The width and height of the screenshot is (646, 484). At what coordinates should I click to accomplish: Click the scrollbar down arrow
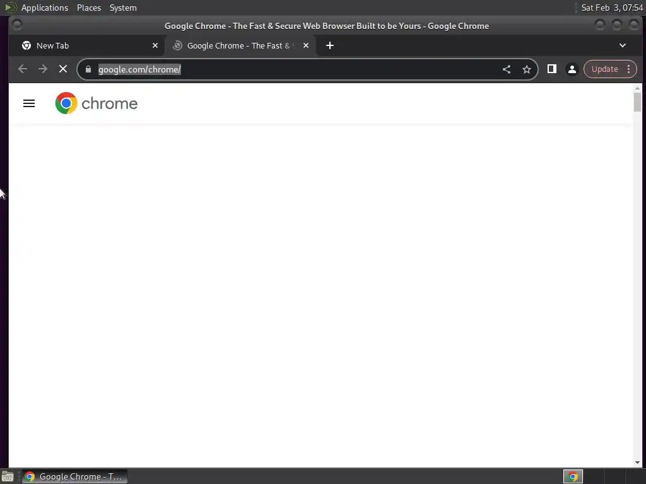point(637,463)
